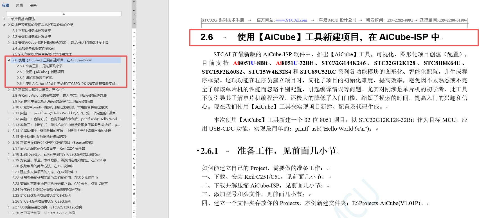Click the path text E:\Projects-AiCube(V1.01P)

point(386,203)
